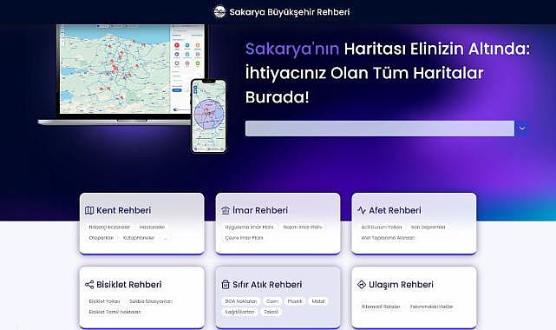
Task: Select the Uygulama İmar Planı tag
Action: pyautogui.click(x=249, y=228)
